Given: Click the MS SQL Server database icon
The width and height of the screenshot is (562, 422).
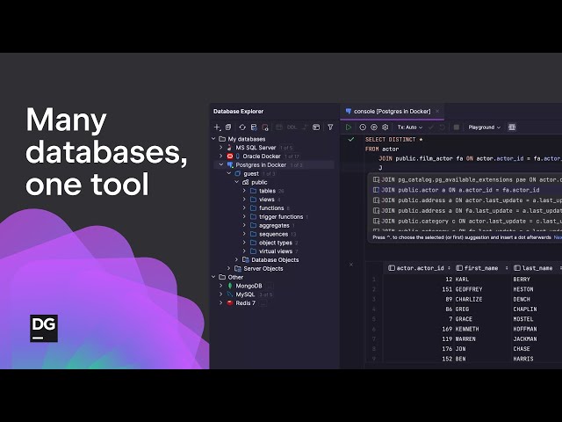Looking at the screenshot, I should click(x=229, y=148).
